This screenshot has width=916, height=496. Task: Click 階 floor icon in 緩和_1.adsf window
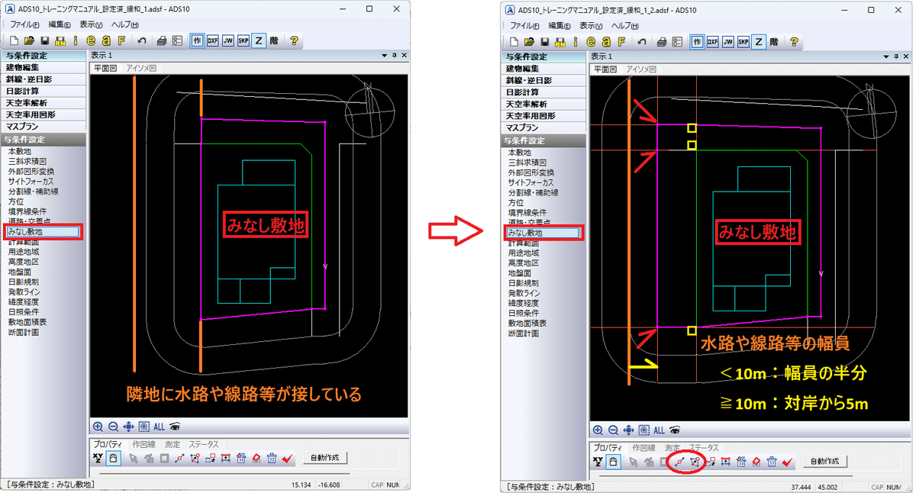click(273, 40)
